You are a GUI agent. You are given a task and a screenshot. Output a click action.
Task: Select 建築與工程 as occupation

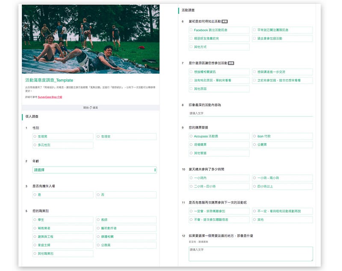point(63,237)
